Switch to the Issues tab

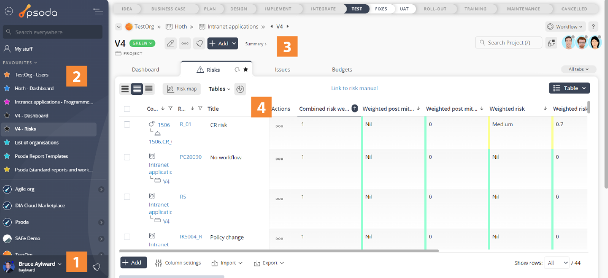pyautogui.click(x=282, y=70)
